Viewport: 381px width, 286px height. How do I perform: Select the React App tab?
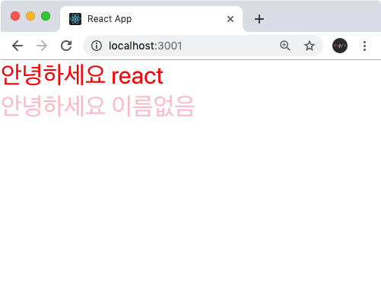point(151,19)
